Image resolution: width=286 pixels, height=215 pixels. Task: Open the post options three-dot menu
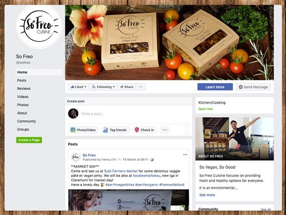point(185,155)
